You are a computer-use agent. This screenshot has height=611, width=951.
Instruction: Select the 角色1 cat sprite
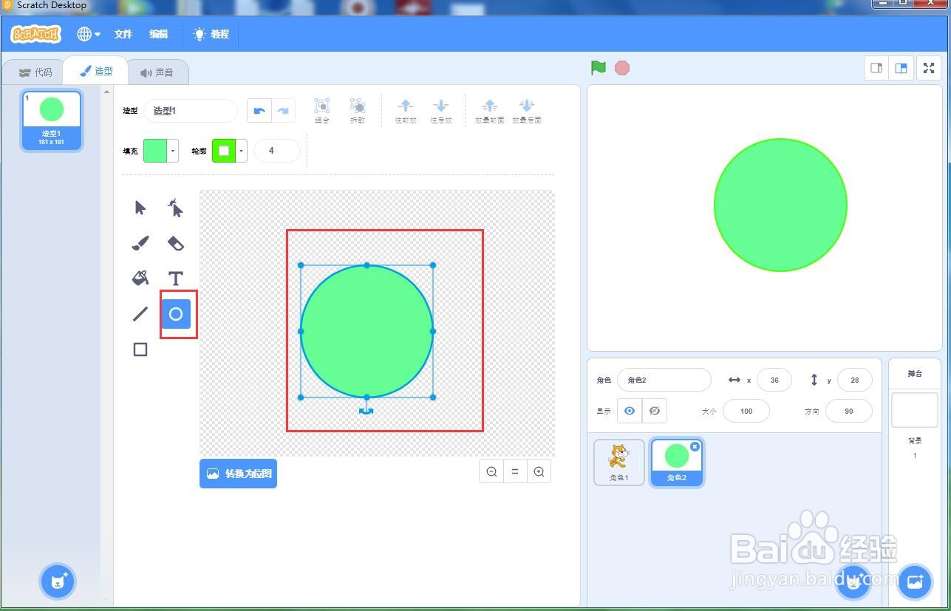(x=619, y=462)
